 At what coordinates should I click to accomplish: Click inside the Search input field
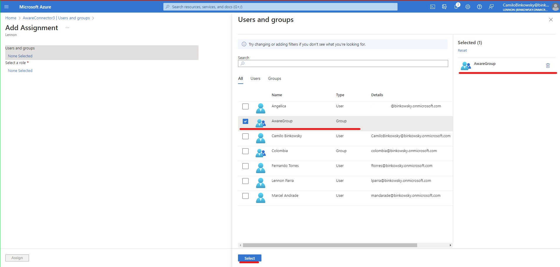[342, 63]
